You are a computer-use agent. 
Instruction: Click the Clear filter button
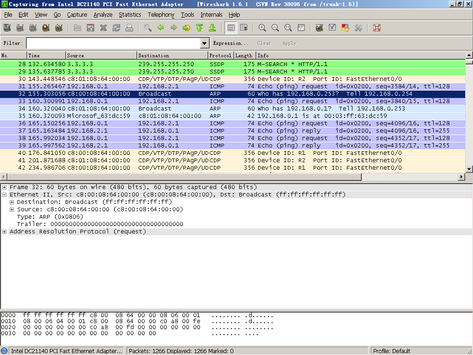click(x=264, y=43)
